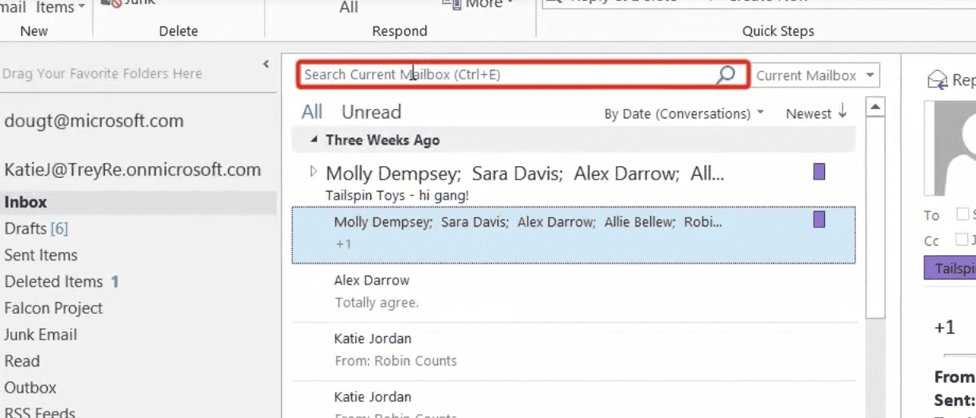Tick the checkbox next to To recipient
976x418 pixels.
tap(962, 214)
